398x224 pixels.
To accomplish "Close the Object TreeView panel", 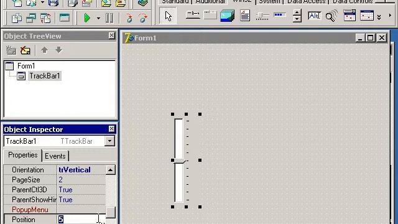I will pos(111,35).
